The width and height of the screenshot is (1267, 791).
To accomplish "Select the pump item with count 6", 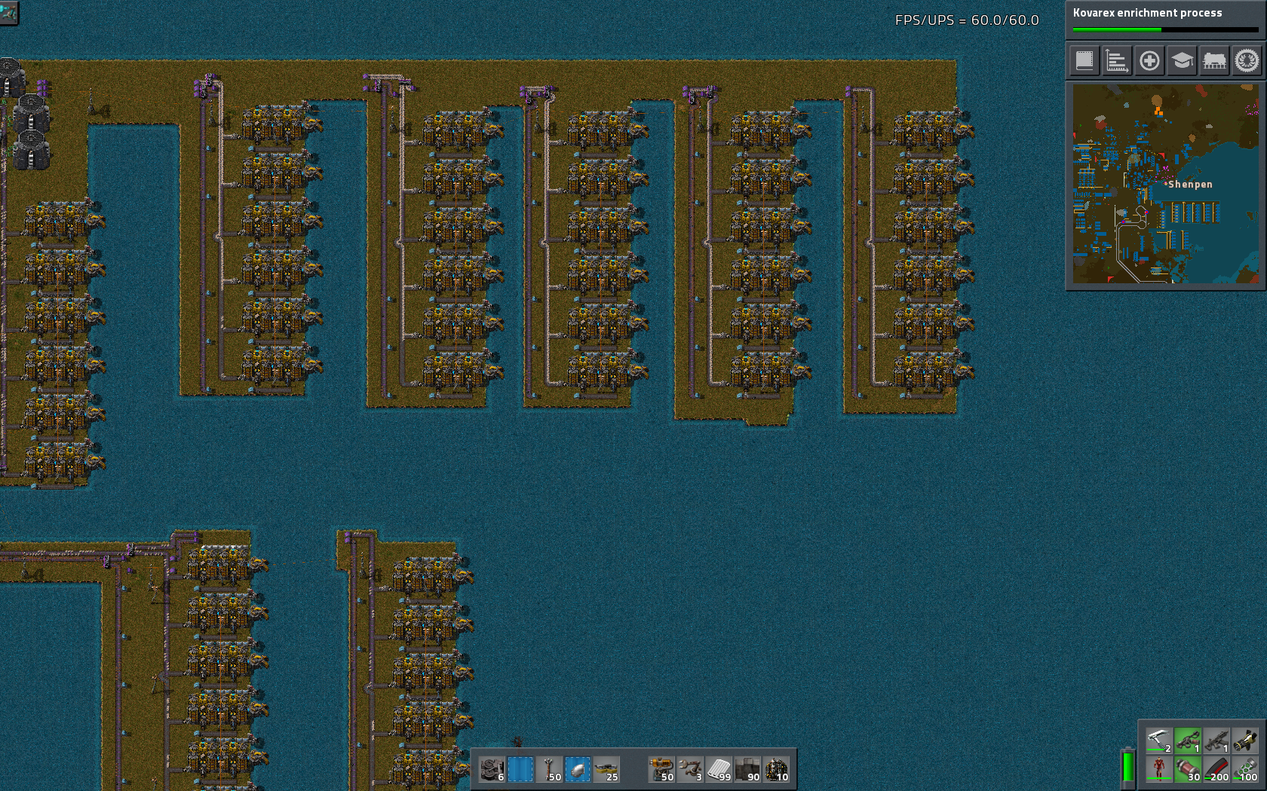I will tap(492, 770).
